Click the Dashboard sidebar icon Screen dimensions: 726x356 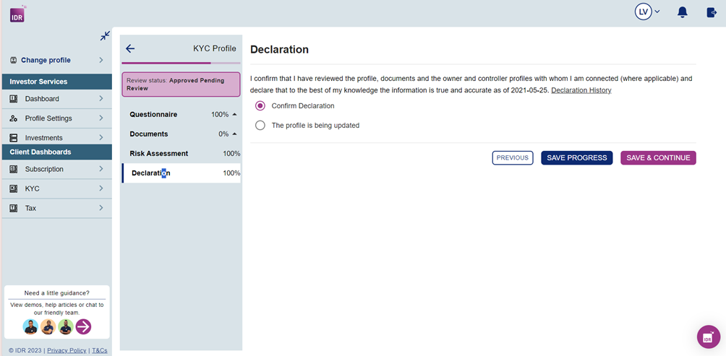coord(14,99)
